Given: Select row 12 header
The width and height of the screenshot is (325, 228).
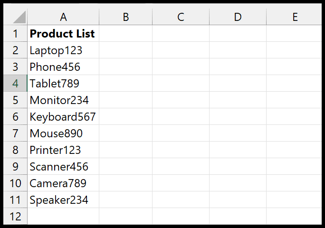Looking at the screenshot, I should click(x=15, y=216).
